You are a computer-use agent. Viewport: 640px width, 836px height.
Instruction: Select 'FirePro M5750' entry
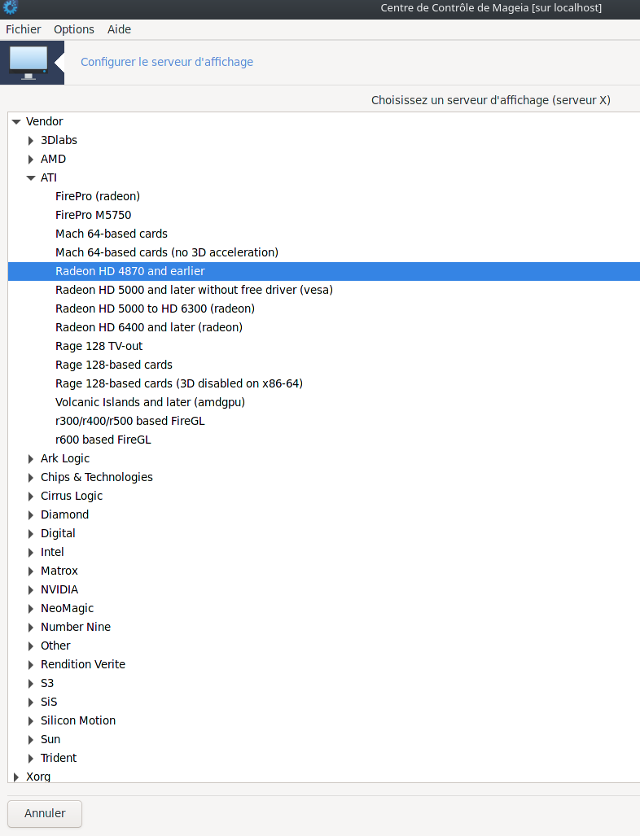[94, 215]
